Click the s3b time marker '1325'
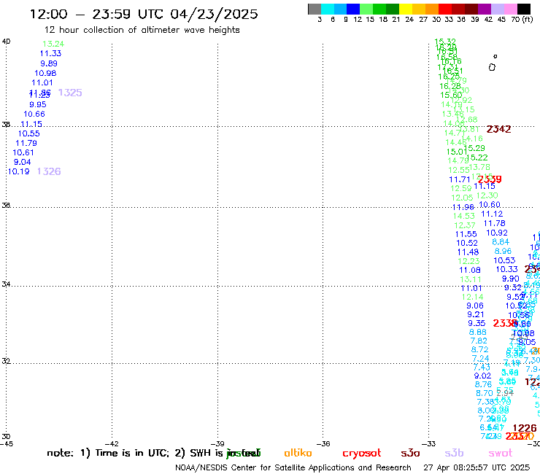 click(70, 93)
